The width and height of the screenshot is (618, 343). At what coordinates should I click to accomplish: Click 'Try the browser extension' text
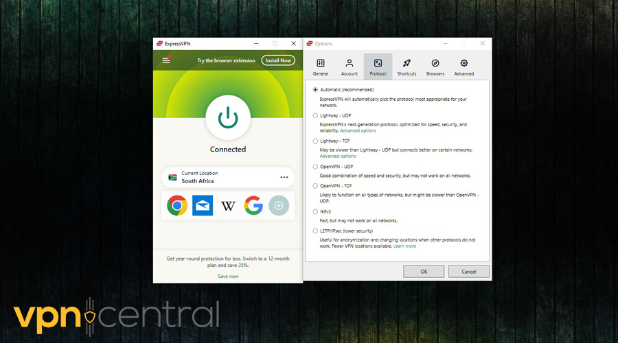(x=226, y=60)
